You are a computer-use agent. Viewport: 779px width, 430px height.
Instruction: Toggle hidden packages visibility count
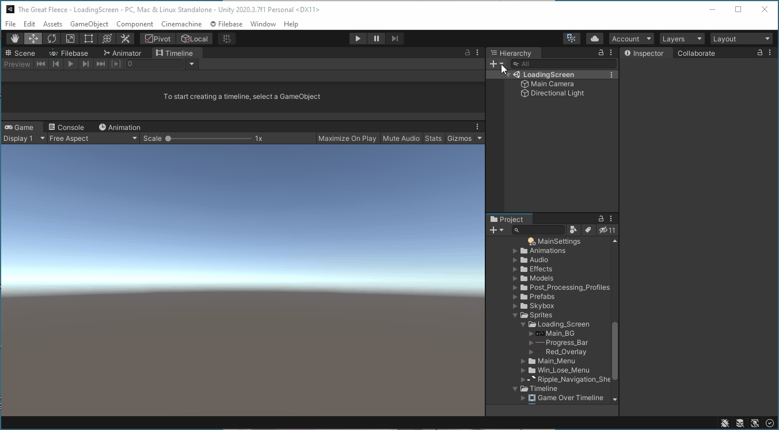607,230
